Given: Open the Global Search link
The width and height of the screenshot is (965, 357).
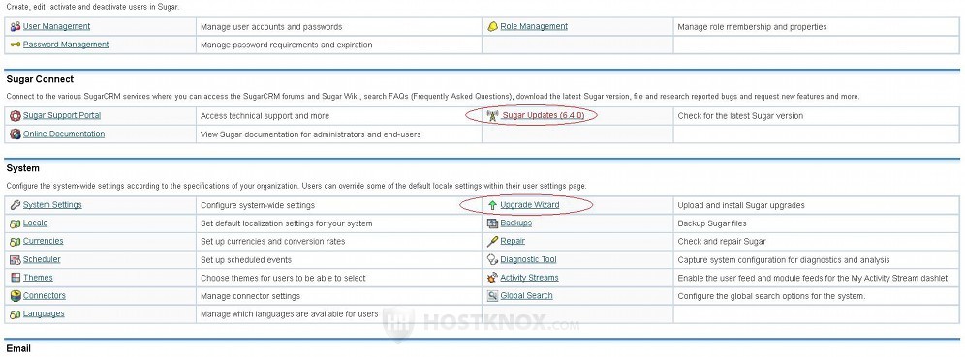Looking at the screenshot, I should click(526, 295).
